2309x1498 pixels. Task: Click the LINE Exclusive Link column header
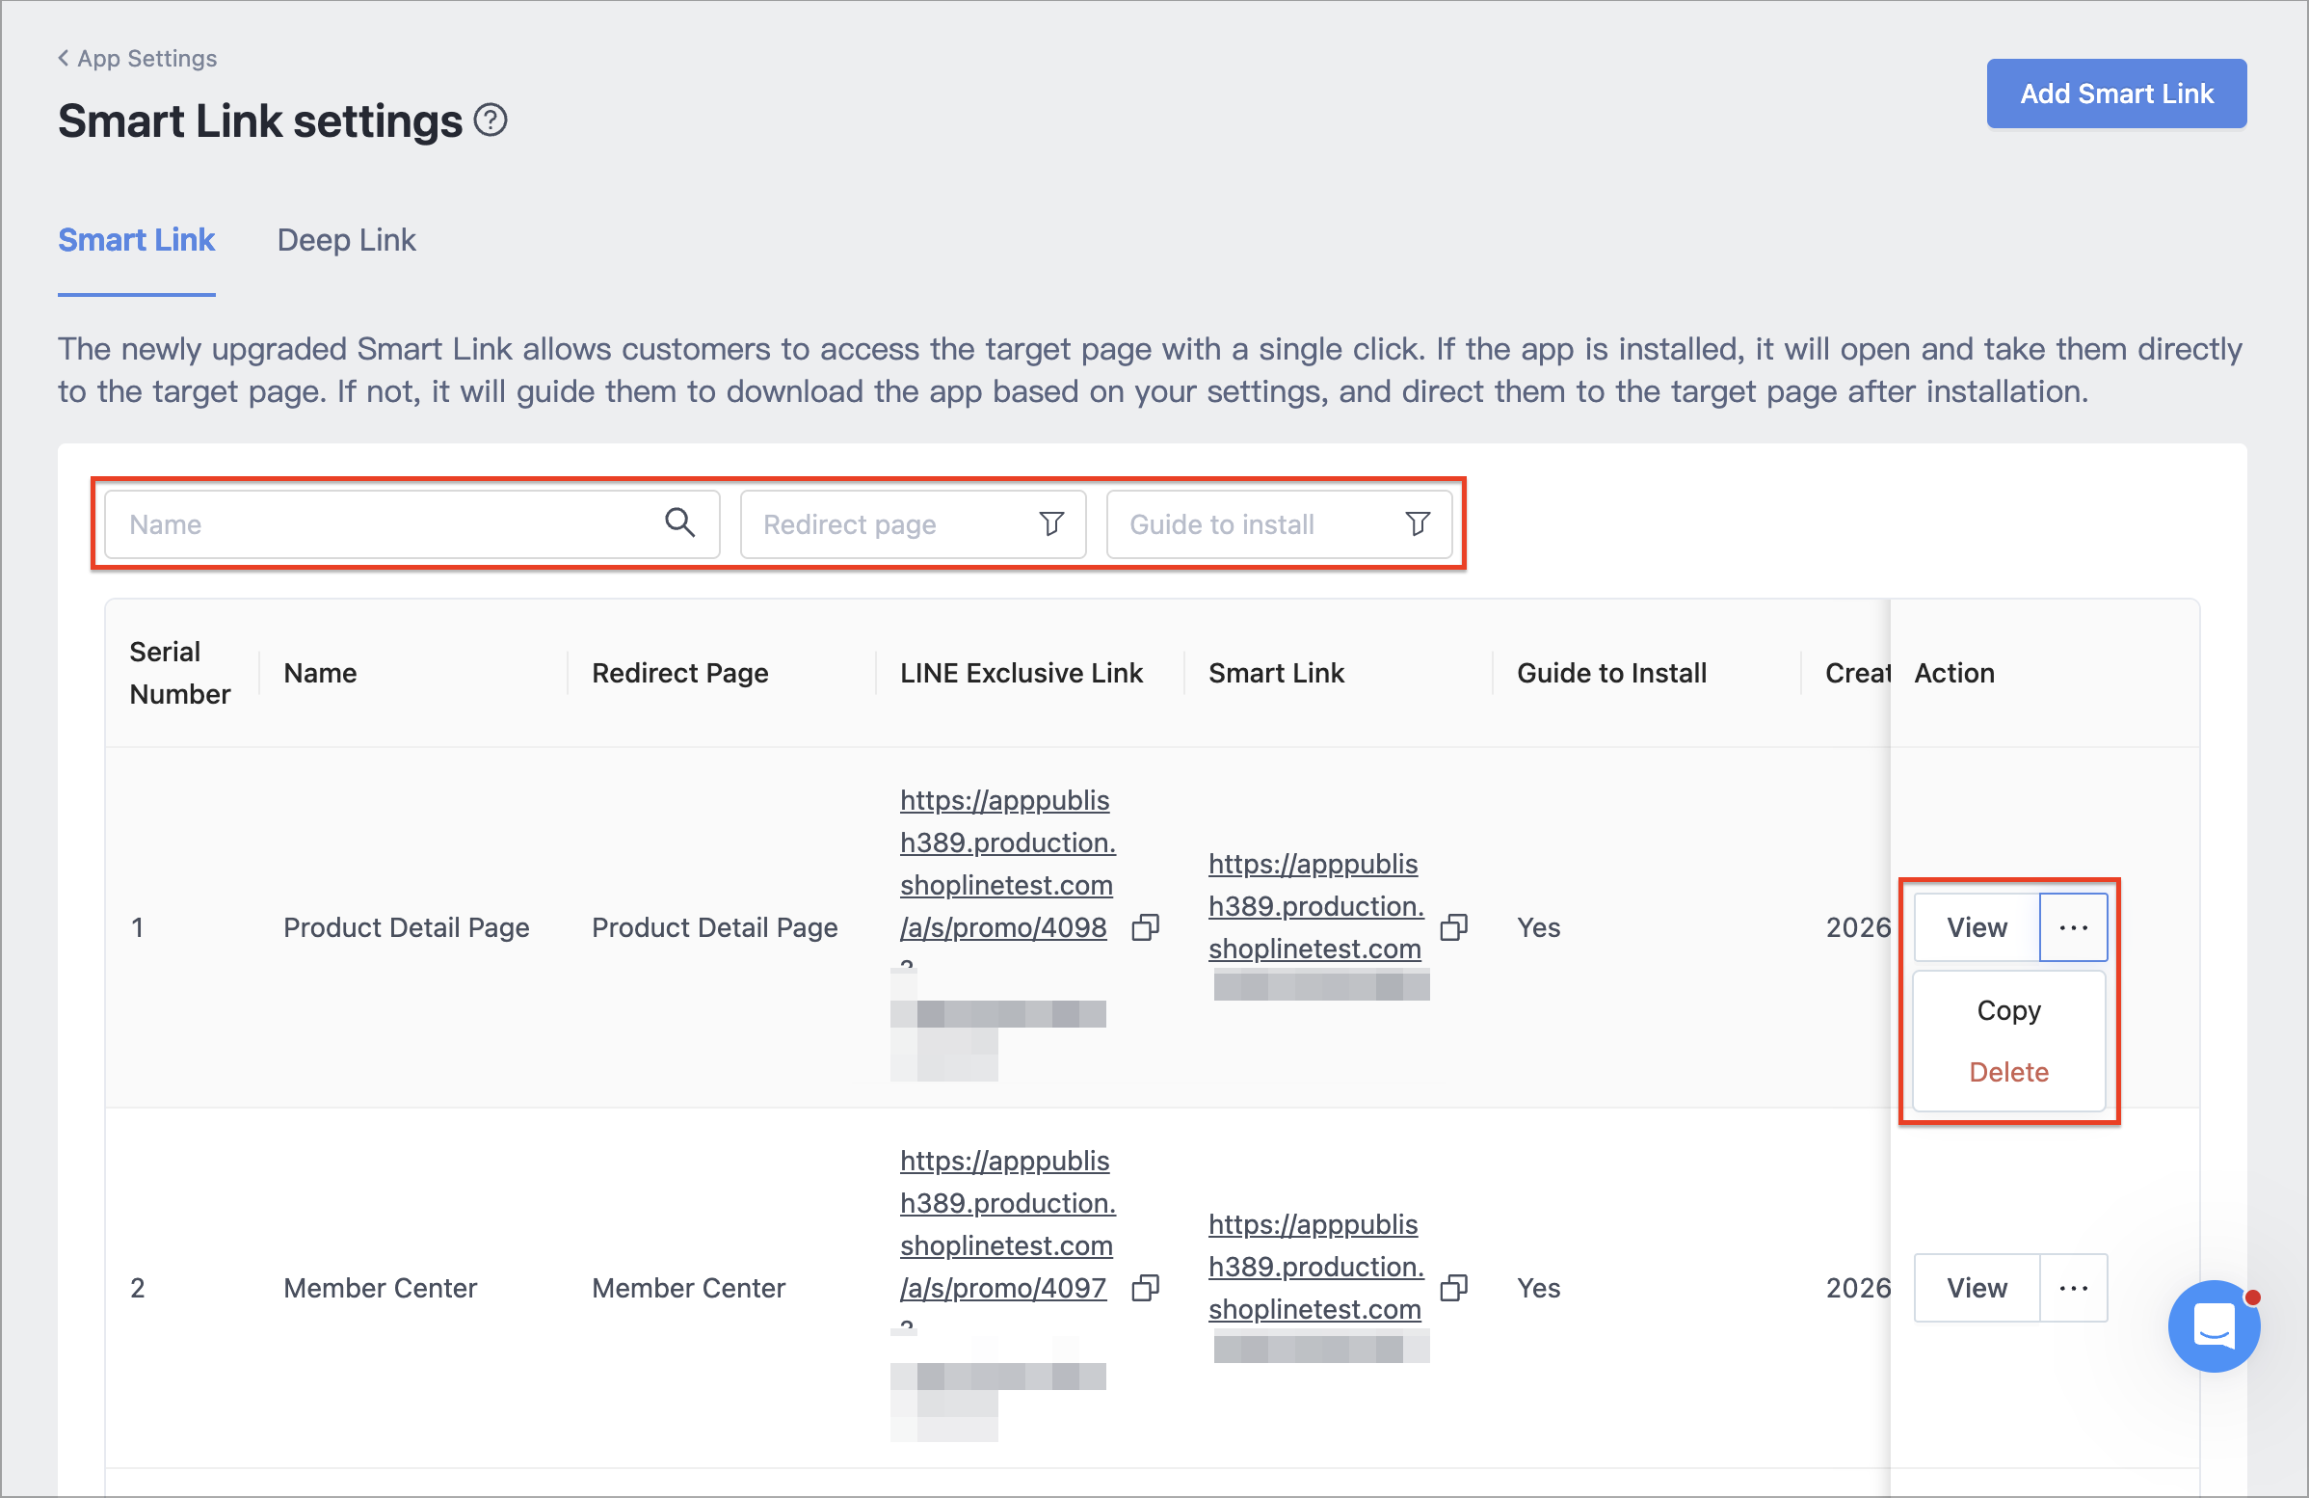click(1021, 672)
